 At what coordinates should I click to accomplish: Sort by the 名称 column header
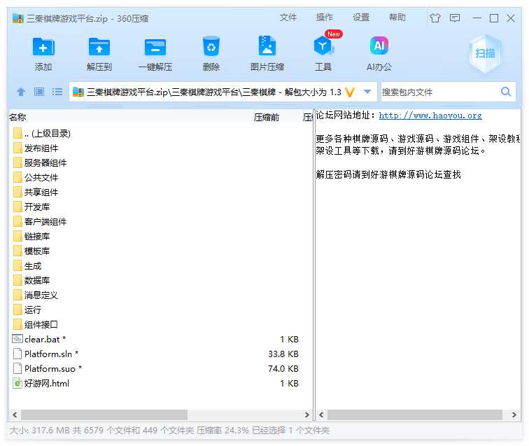pyautogui.click(x=17, y=117)
